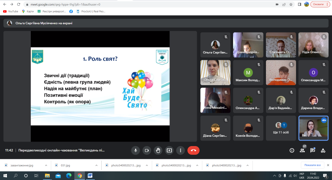Click the presenter banner Ольга Сергіївна Мусіяченко на екрані
The image size is (332, 180).
pyautogui.click(x=166, y=23)
